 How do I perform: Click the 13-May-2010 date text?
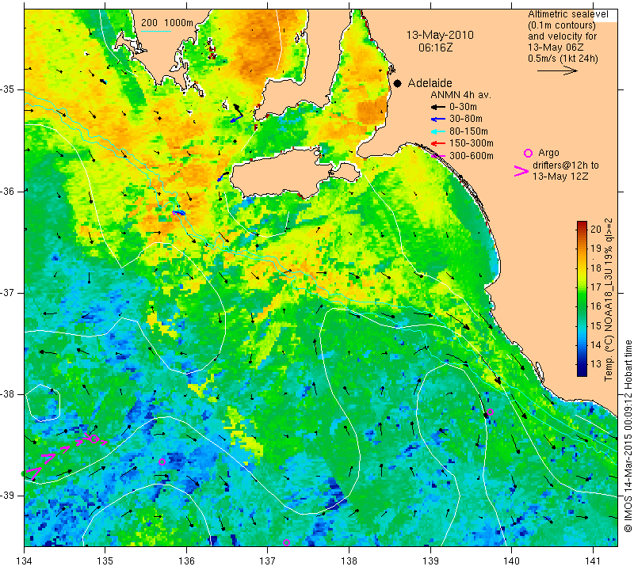(x=440, y=35)
